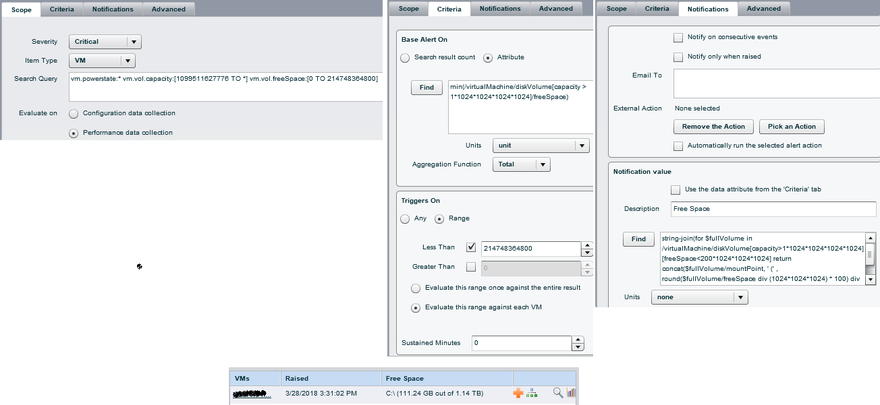Enable Notify only when raised
880x405 pixels.
coord(678,57)
